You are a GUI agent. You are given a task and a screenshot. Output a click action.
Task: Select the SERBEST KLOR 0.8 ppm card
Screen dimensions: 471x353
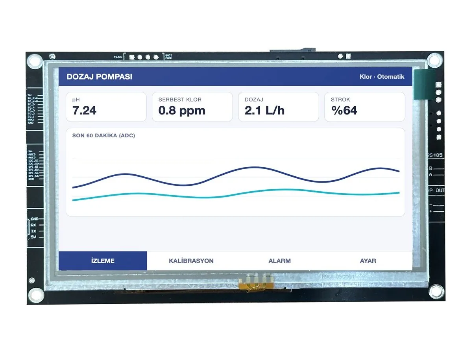coord(192,107)
